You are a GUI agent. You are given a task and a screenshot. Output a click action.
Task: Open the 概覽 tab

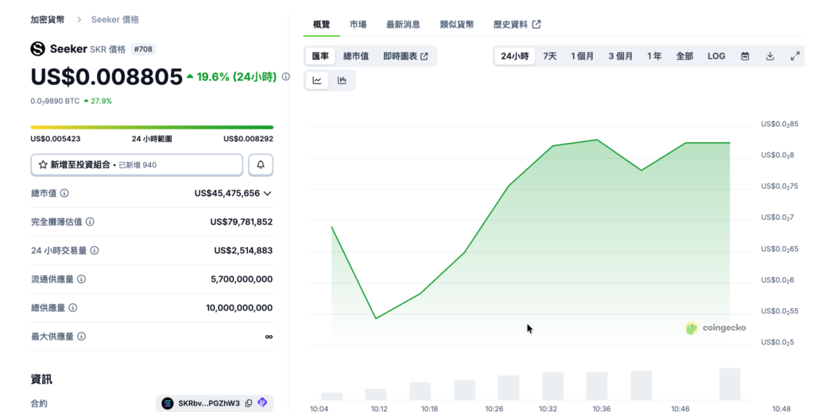click(321, 25)
